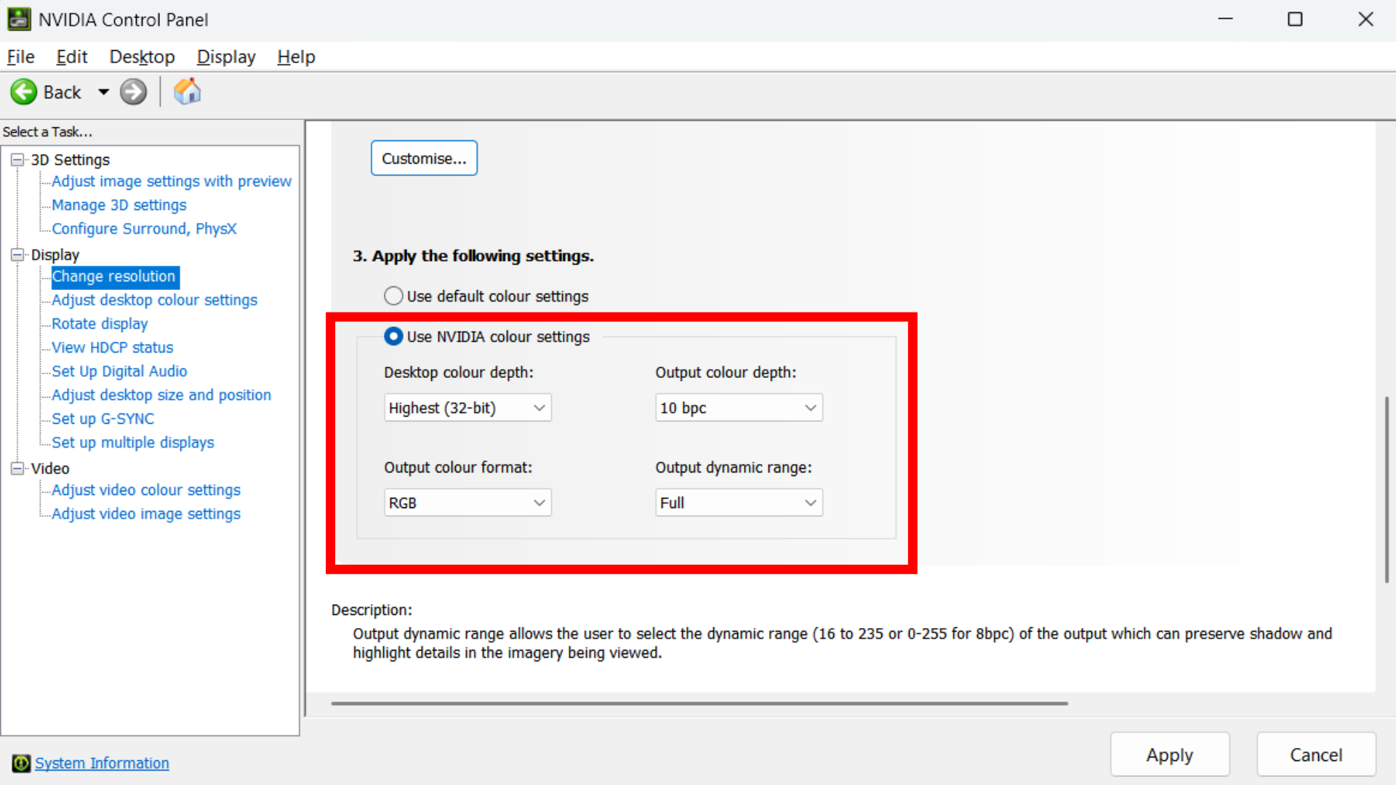1396x785 pixels.
Task: Maximize the NVIDIA Control Panel window
Action: (x=1295, y=20)
